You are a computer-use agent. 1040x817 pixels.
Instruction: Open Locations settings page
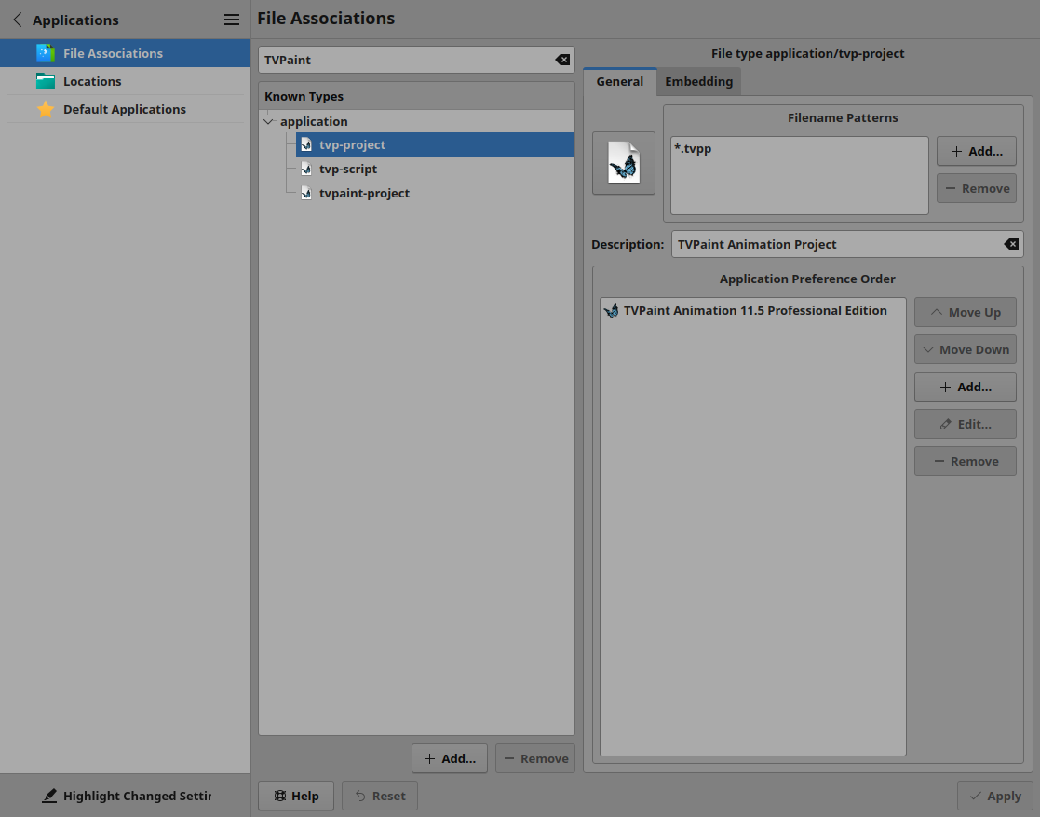(126, 81)
